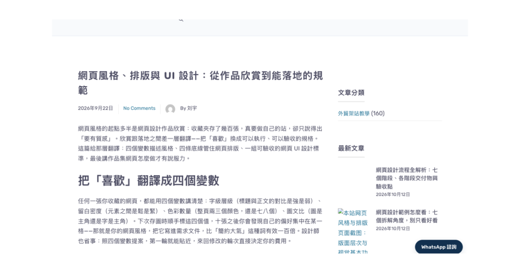Image resolution: width=520 pixels, height=273 pixels.
Task: Open the 外貿架站教學 category link
Action: click(x=353, y=113)
